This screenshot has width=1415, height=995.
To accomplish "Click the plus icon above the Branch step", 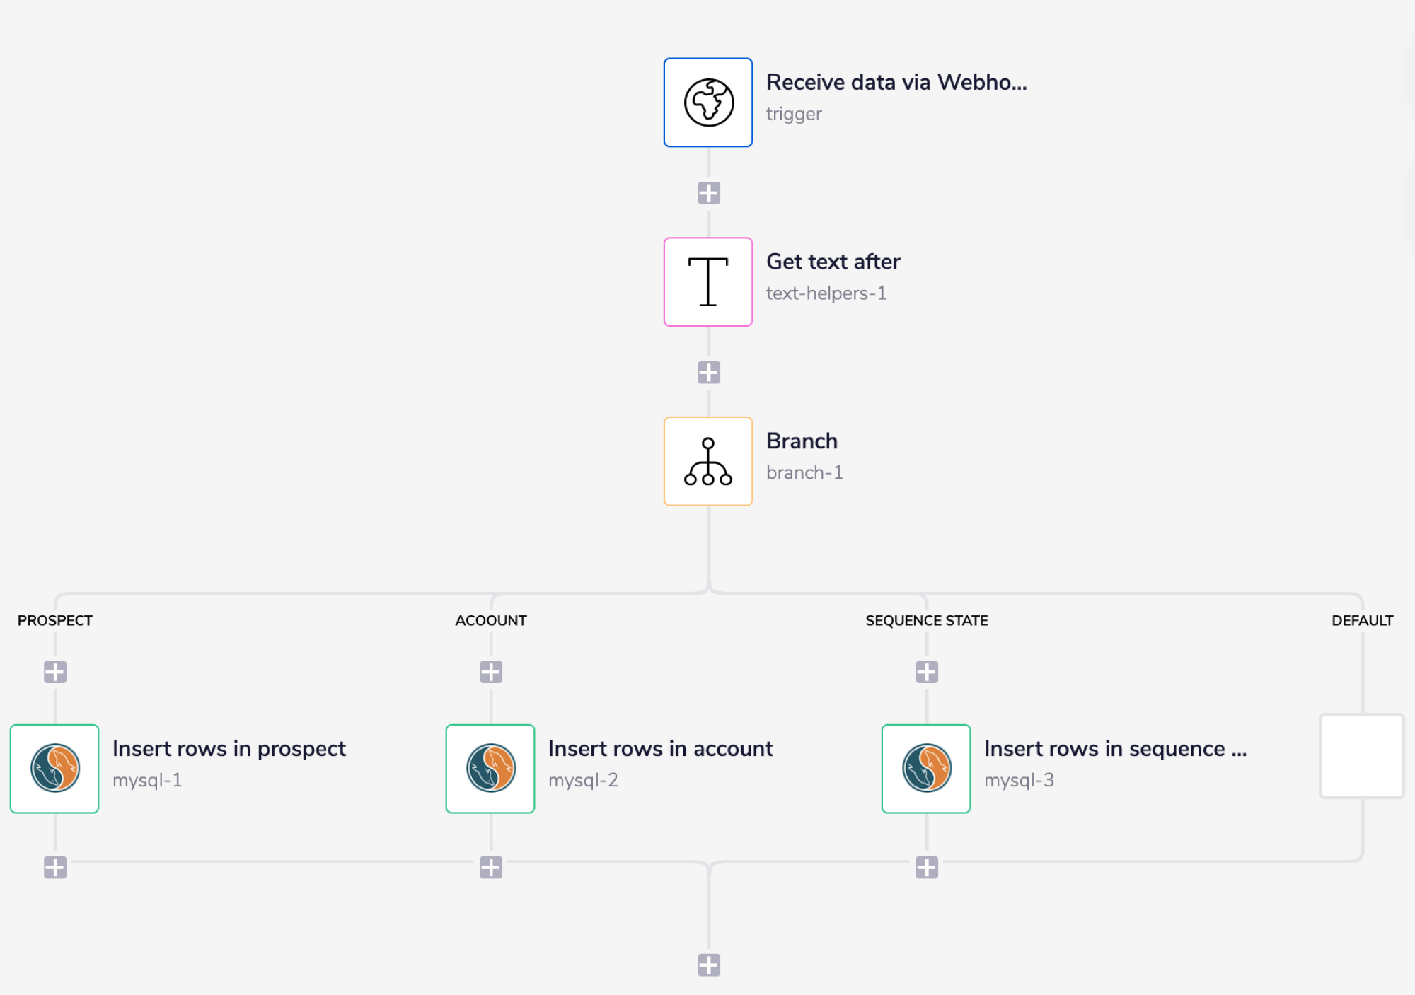I will pos(707,371).
